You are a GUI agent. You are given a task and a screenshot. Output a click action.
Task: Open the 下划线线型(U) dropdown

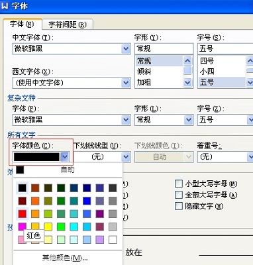click(x=126, y=157)
